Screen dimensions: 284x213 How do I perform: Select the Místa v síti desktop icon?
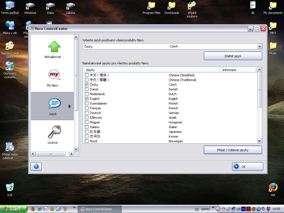[x=10, y=28]
